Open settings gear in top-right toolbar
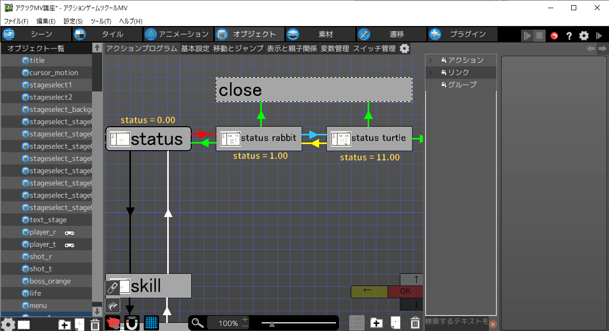Screen dimensions: 609x331 pos(583,36)
